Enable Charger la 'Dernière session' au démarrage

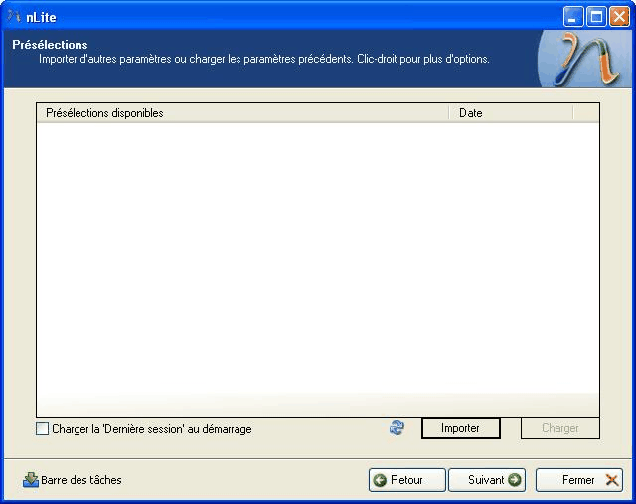(x=42, y=428)
